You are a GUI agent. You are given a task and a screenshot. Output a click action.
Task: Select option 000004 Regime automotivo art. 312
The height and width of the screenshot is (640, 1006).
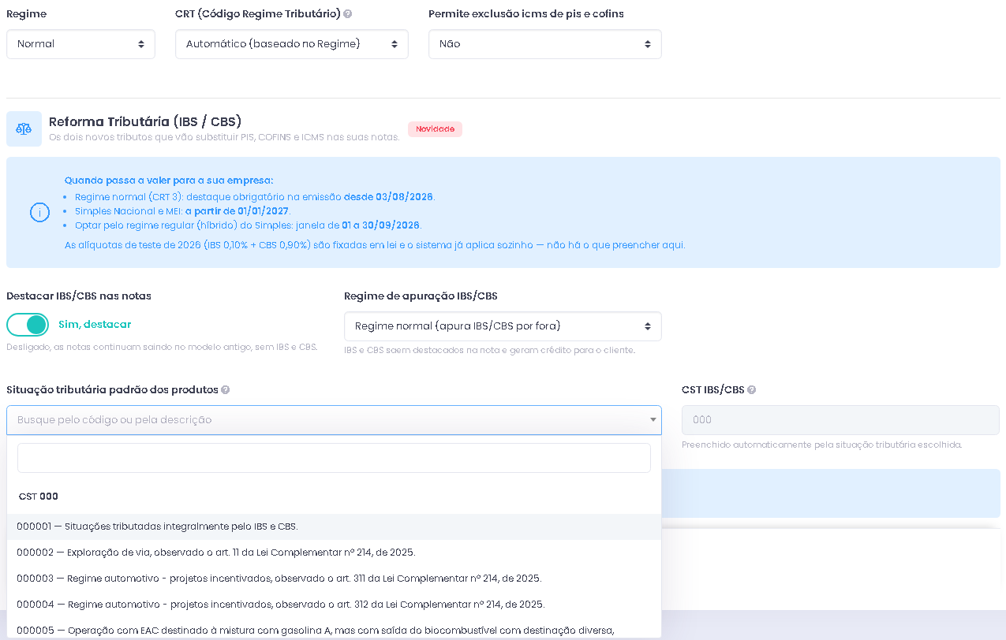tap(334, 605)
